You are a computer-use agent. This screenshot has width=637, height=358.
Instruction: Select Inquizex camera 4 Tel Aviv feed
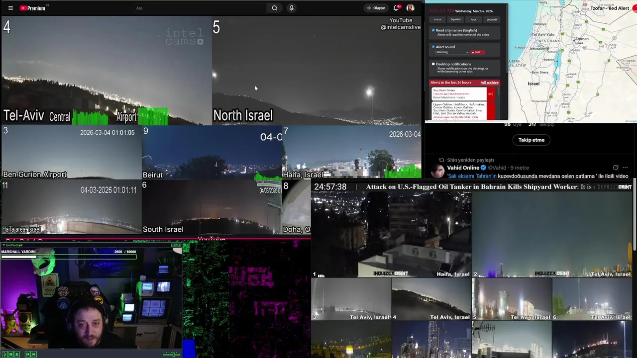click(431, 299)
